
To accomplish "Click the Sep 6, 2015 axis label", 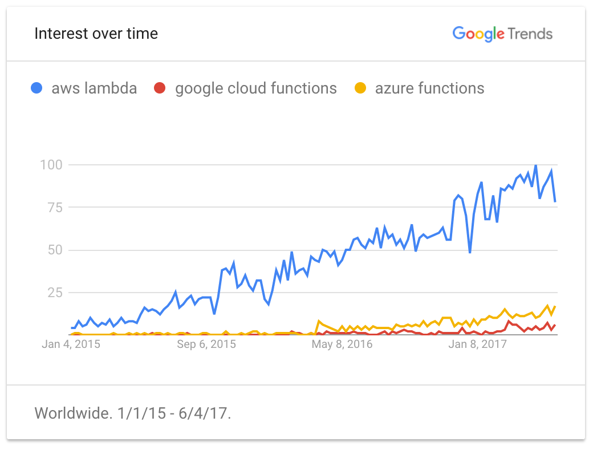I will pyautogui.click(x=206, y=344).
